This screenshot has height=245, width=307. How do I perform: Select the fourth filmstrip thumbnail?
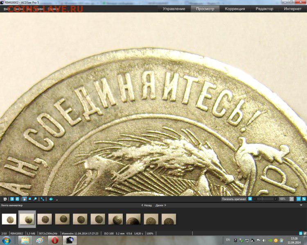pyautogui.click(x=62, y=219)
